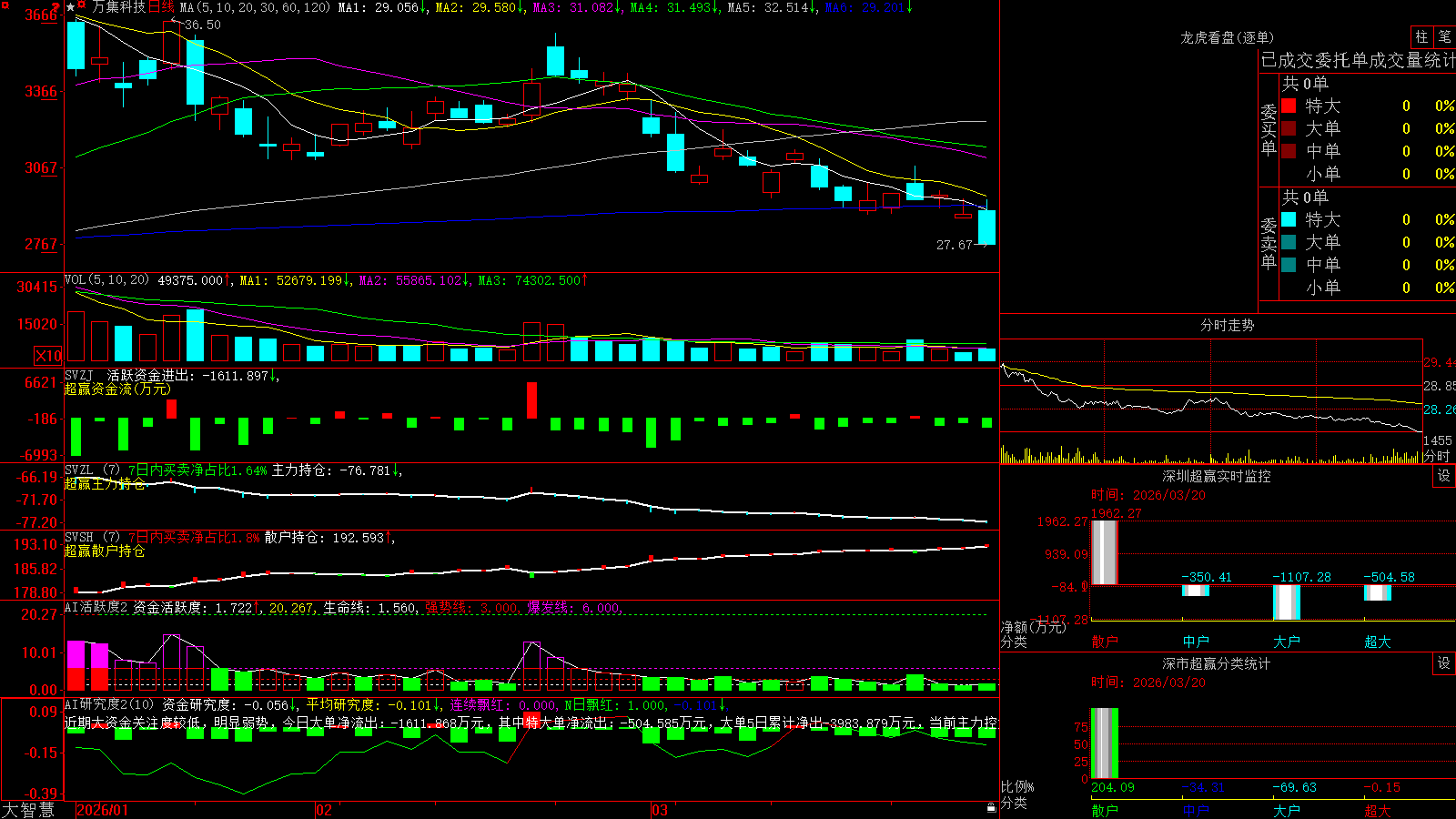
Task: Click the last cyan candlestick on K-line chart
Action: pyautogui.click(x=986, y=227)
